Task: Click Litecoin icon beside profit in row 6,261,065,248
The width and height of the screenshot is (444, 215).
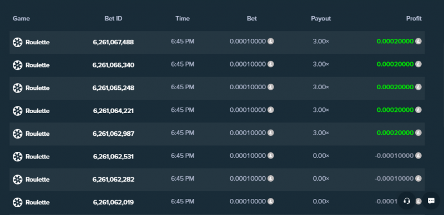Action: click(x=418, y=87)
